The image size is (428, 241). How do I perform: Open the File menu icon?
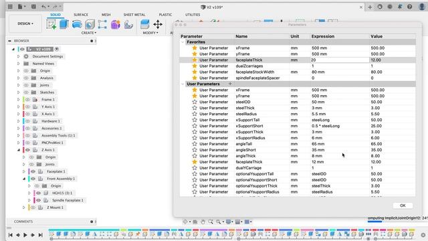(21, 7)
